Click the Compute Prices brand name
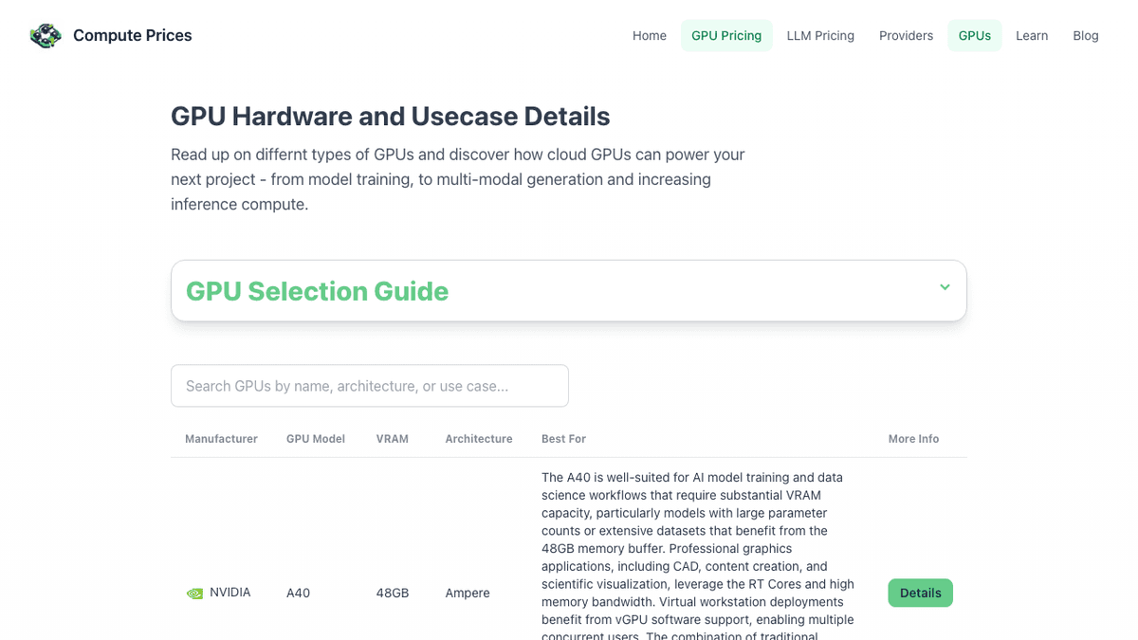 pyautogui.click(x=133, y=36)
